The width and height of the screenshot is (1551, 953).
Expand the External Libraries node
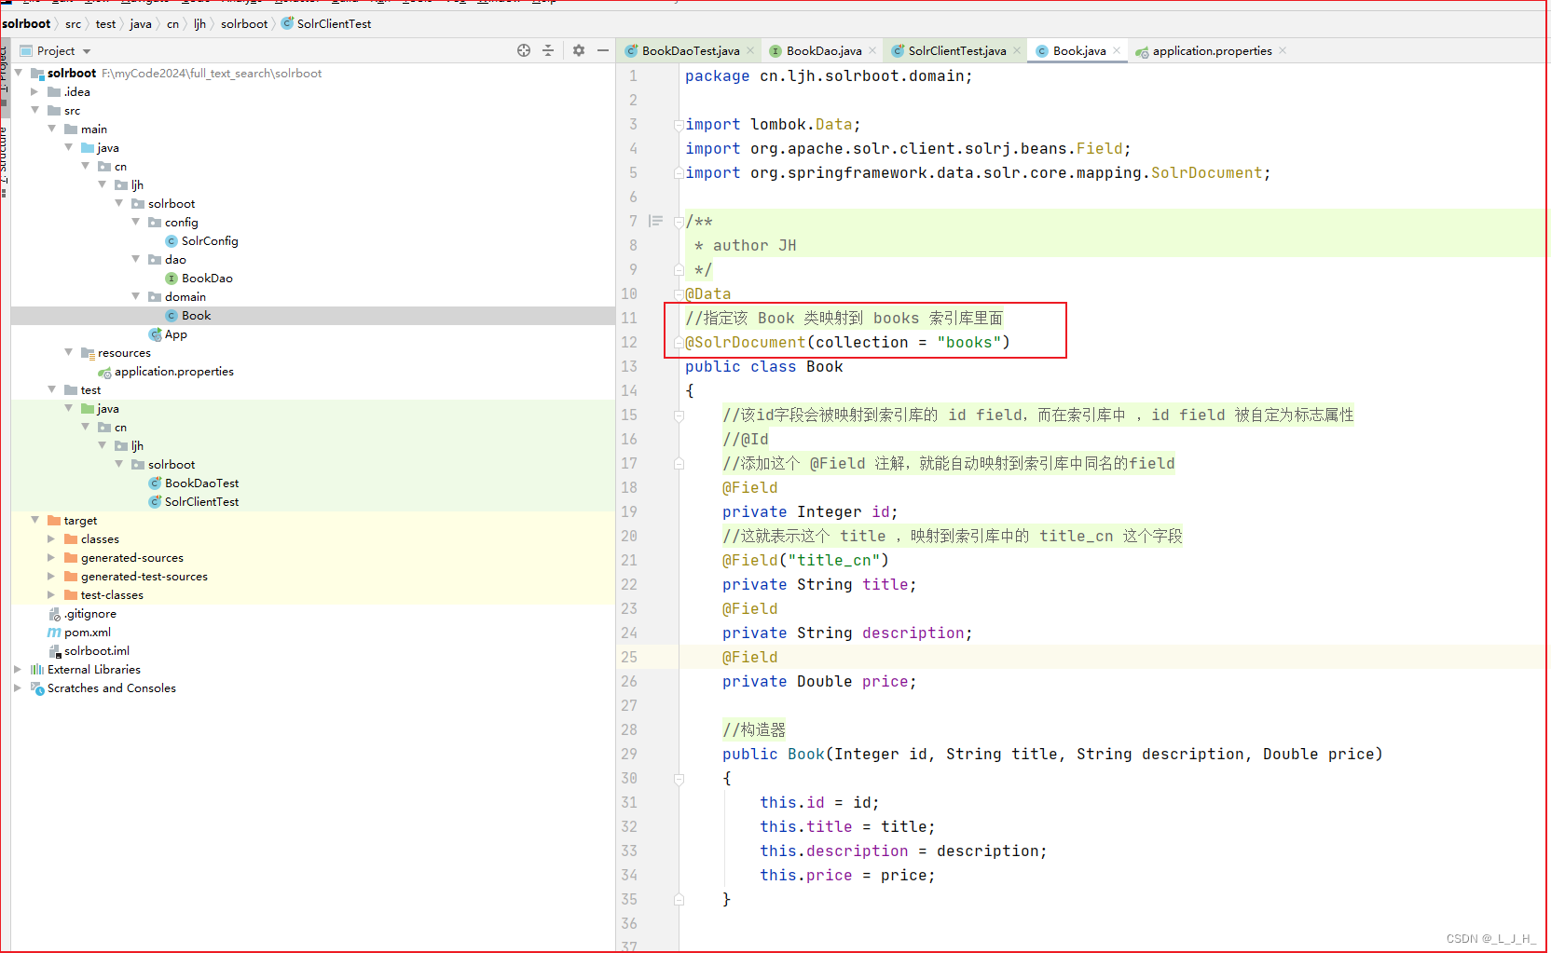16,669
